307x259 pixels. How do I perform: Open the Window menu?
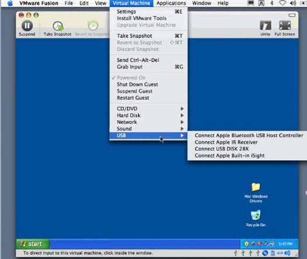(202, 3)
